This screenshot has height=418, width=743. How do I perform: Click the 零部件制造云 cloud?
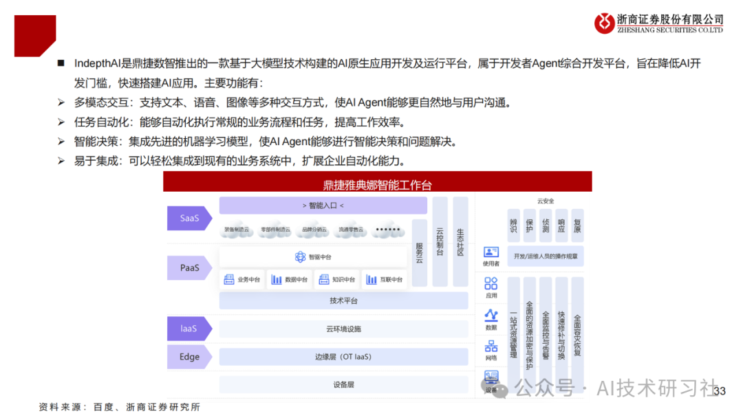click(x=275, y=230)
